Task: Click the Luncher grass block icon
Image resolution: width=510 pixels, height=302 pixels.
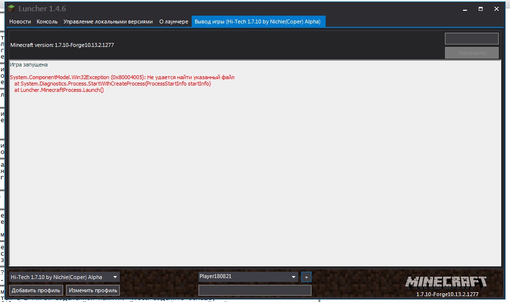Action: pos(11,9)
